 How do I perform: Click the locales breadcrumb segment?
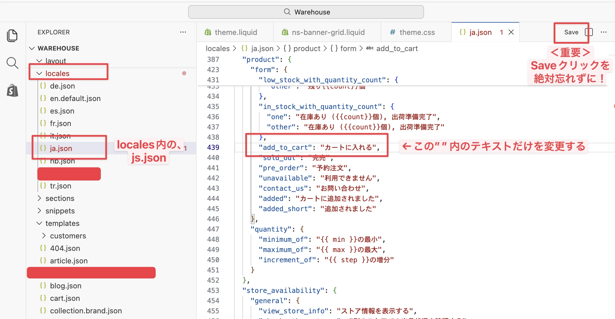(218, 49)
